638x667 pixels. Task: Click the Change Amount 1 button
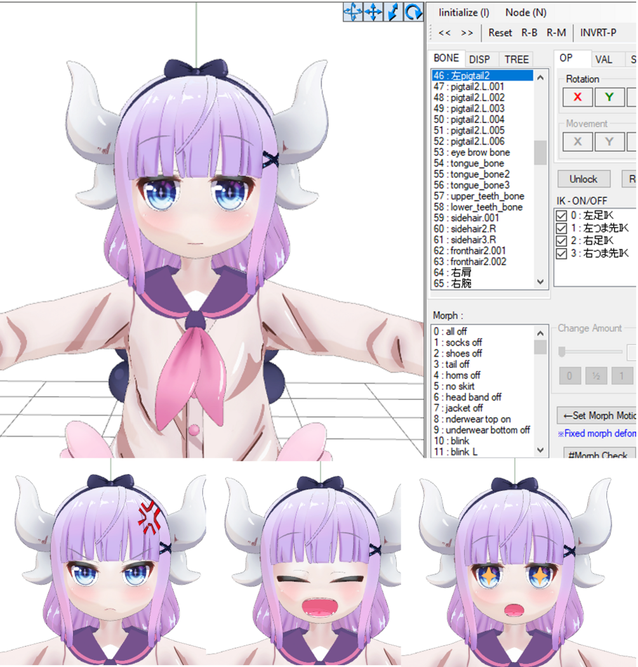pos(622,376)
